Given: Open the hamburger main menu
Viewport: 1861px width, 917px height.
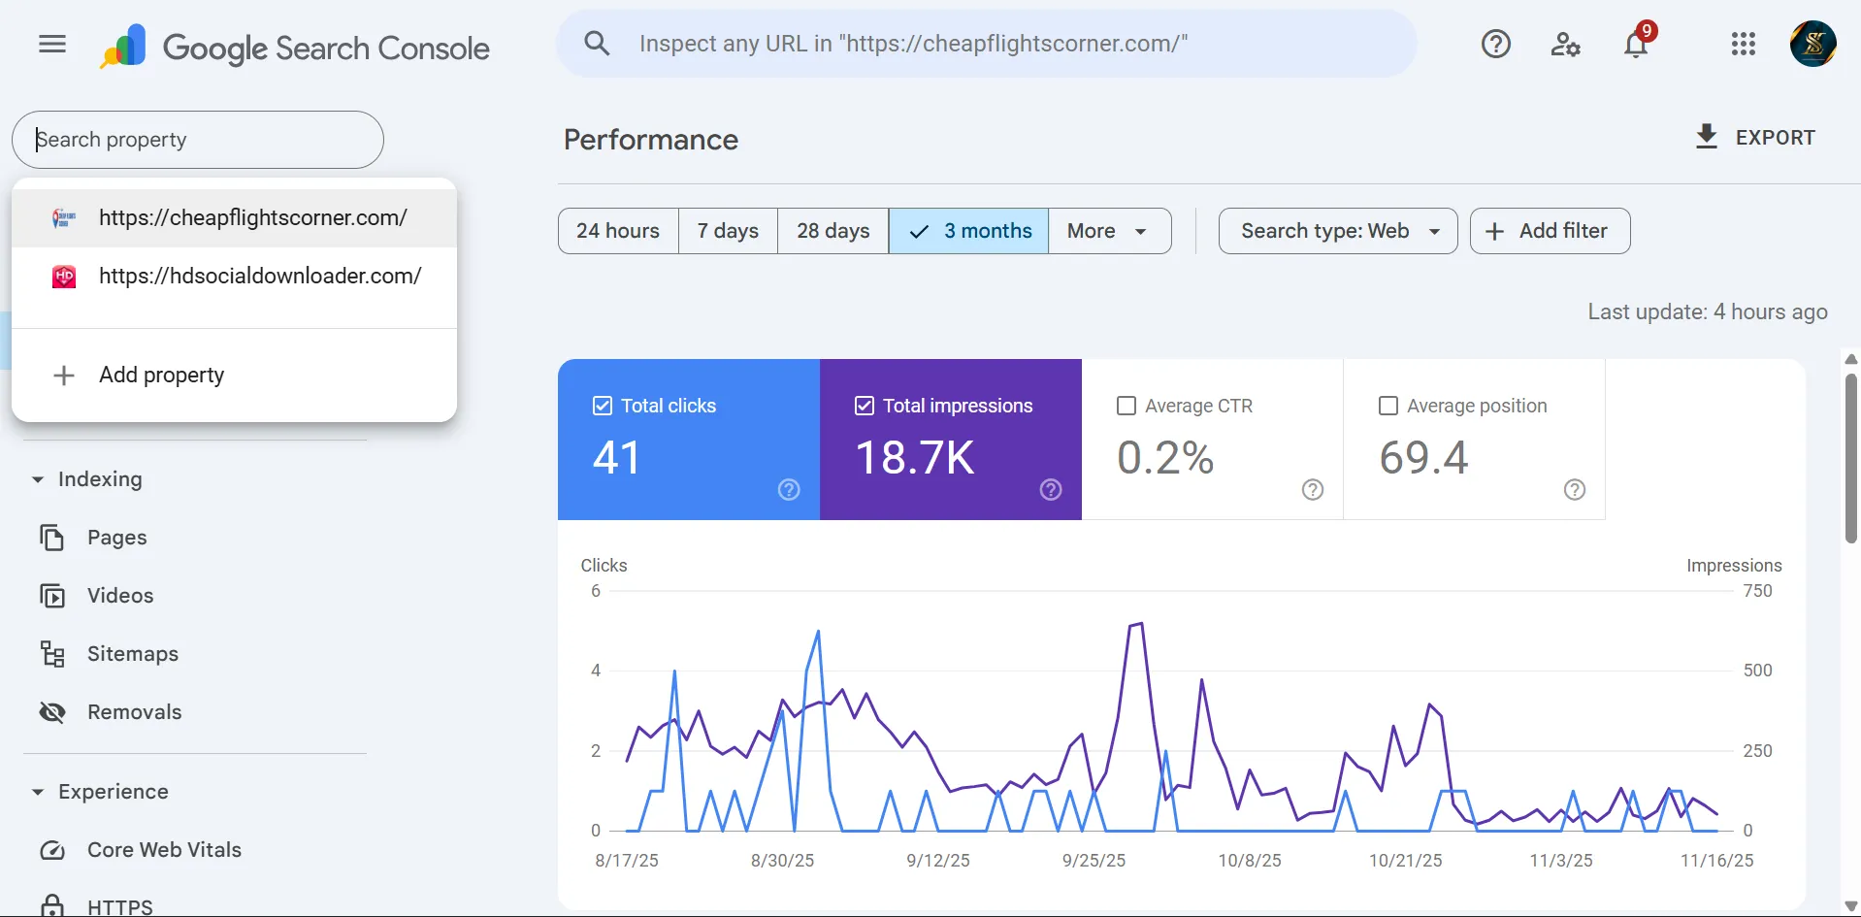Looking at the screenshot, I should (x=52, y=45).
